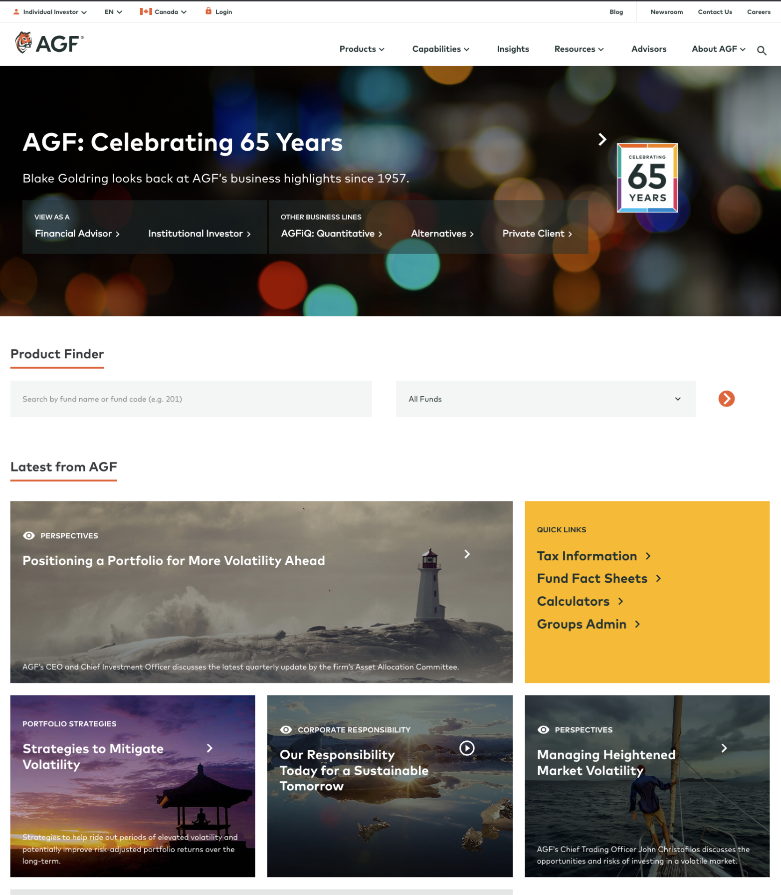Screen dimensions: 781x895
Task: Expand the About AGF menu
Action: click(x=719, y=49)
